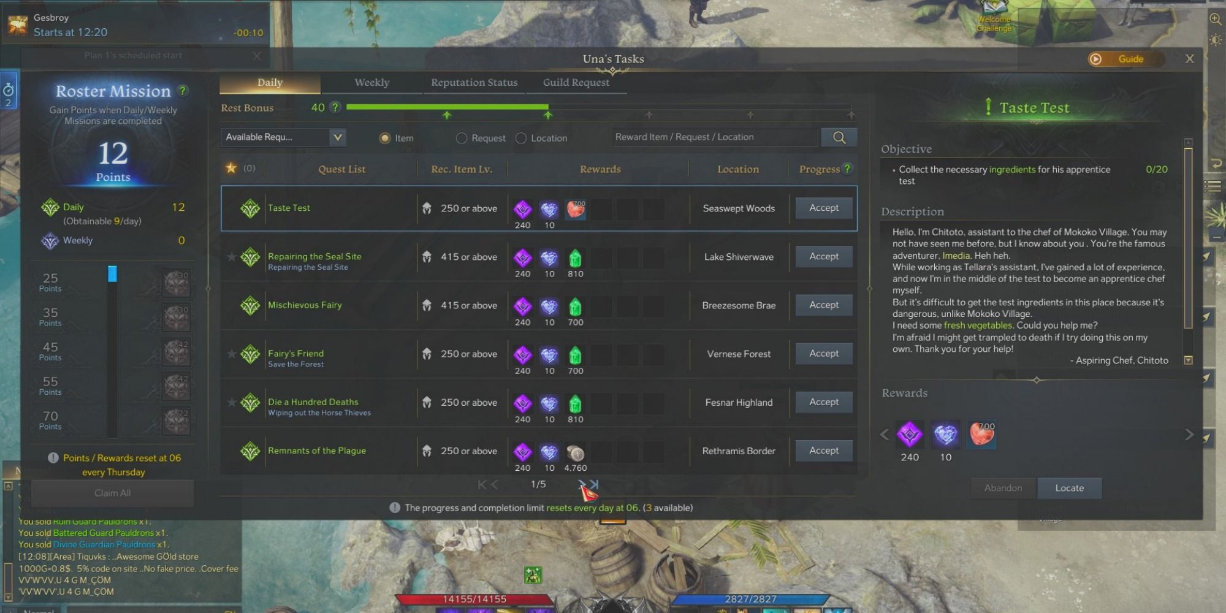Open the Guild Request tab
Image resolution: width=1226 pixels, height=613 pixels.
pos(576,83)
